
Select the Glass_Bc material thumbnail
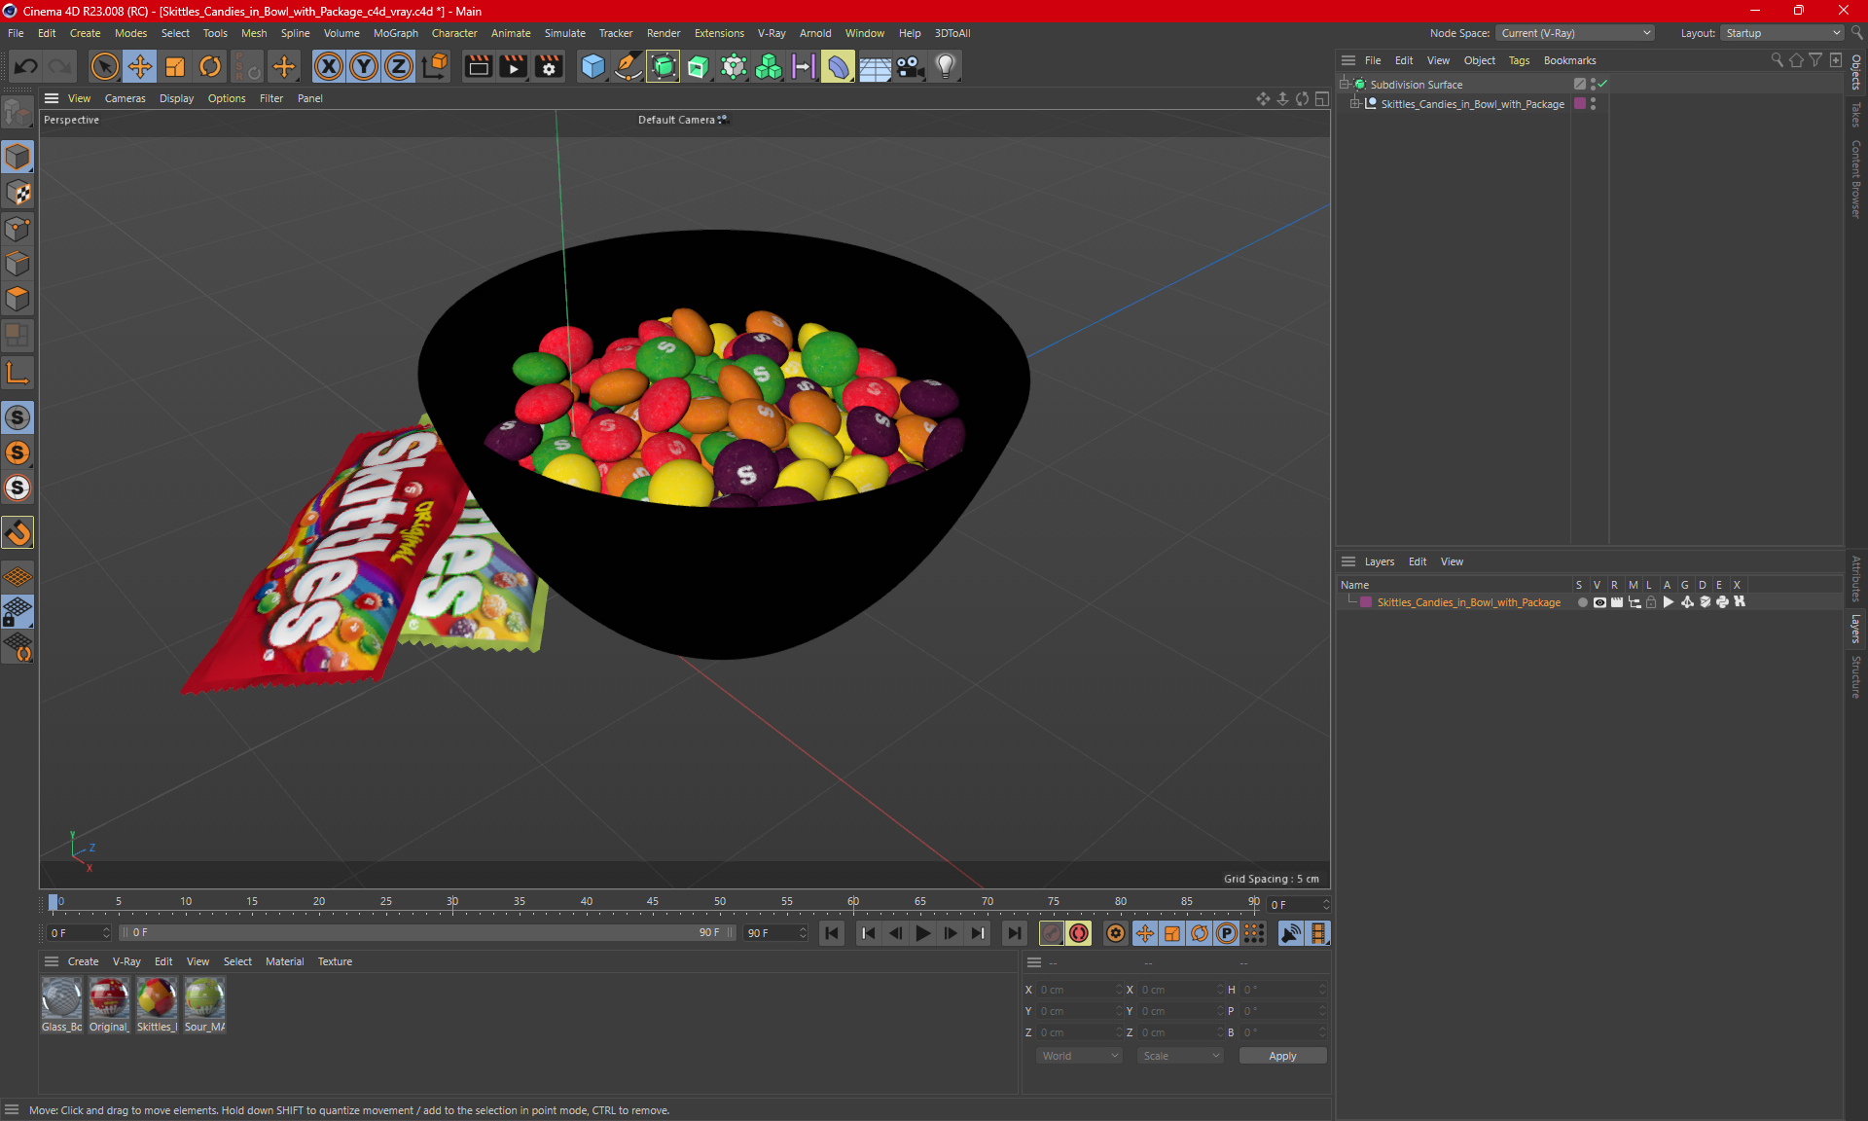pos(61,998)
